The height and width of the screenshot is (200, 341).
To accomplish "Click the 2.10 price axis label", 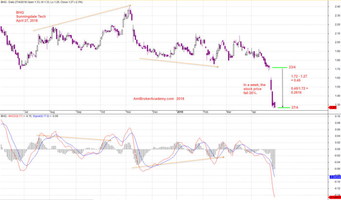I will [x=337, y=33].
